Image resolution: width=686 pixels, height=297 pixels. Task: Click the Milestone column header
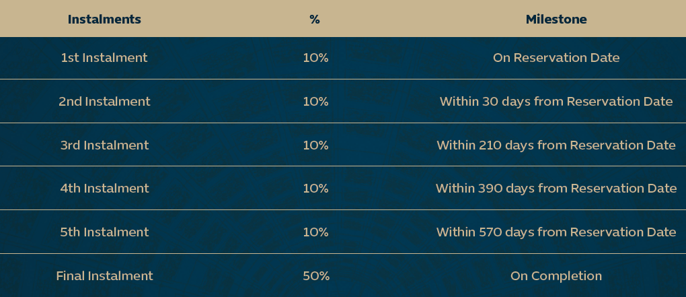556,20
